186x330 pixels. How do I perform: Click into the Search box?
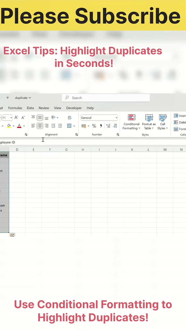tap(106, 98)
